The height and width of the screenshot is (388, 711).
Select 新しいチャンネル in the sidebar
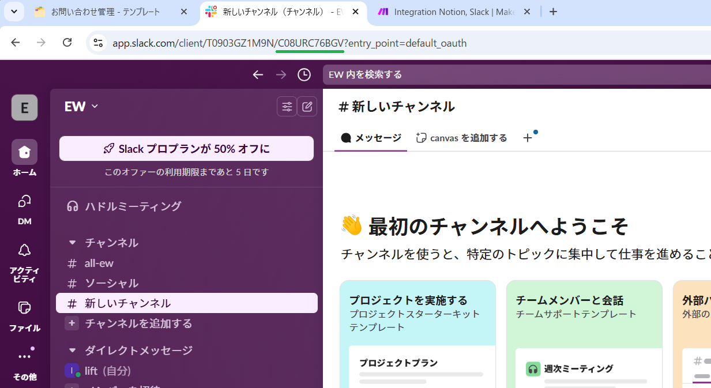click(x=186, y=303)
